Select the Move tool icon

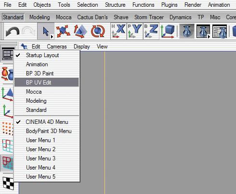click(x=63, y=31)
